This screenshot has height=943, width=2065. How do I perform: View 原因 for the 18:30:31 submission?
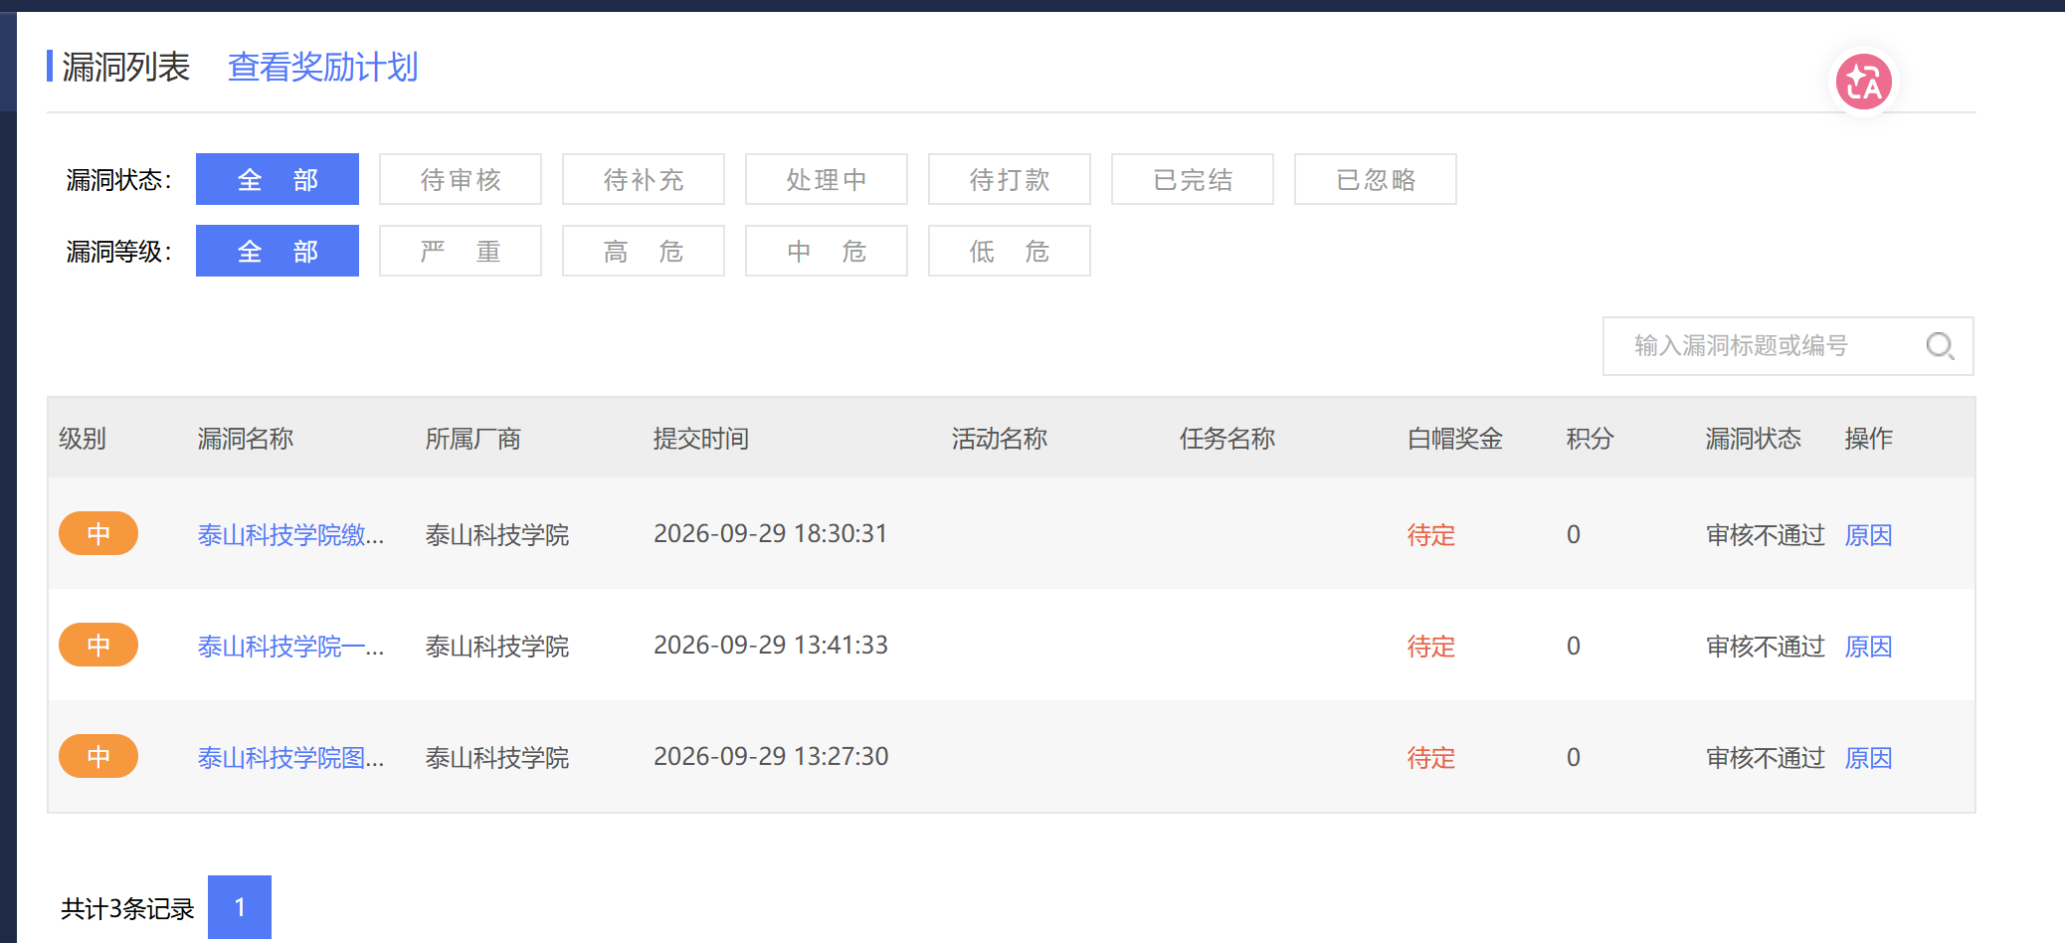(x=1868, y=535)
